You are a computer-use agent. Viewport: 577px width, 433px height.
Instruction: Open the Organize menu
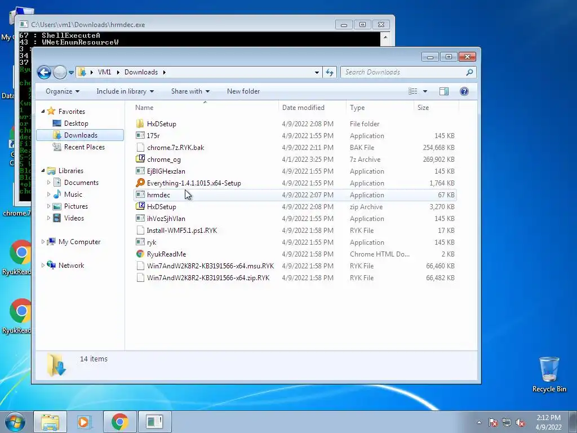[62, 91]
